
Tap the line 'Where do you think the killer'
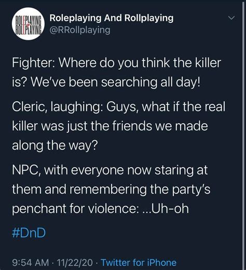(x=140, y=63)
